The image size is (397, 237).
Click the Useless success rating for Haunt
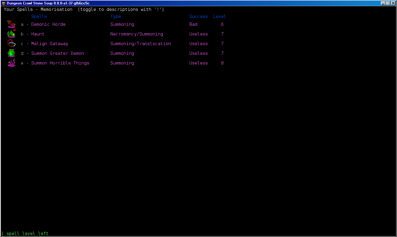(x=198, y=34)
